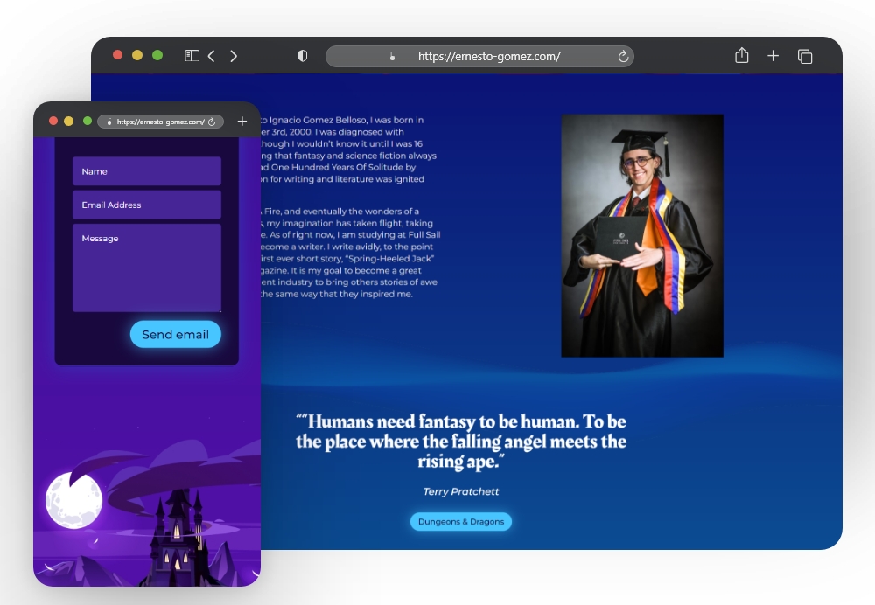
Task: Open the Dungeons & Dragons button
Action: coord(461,521)
